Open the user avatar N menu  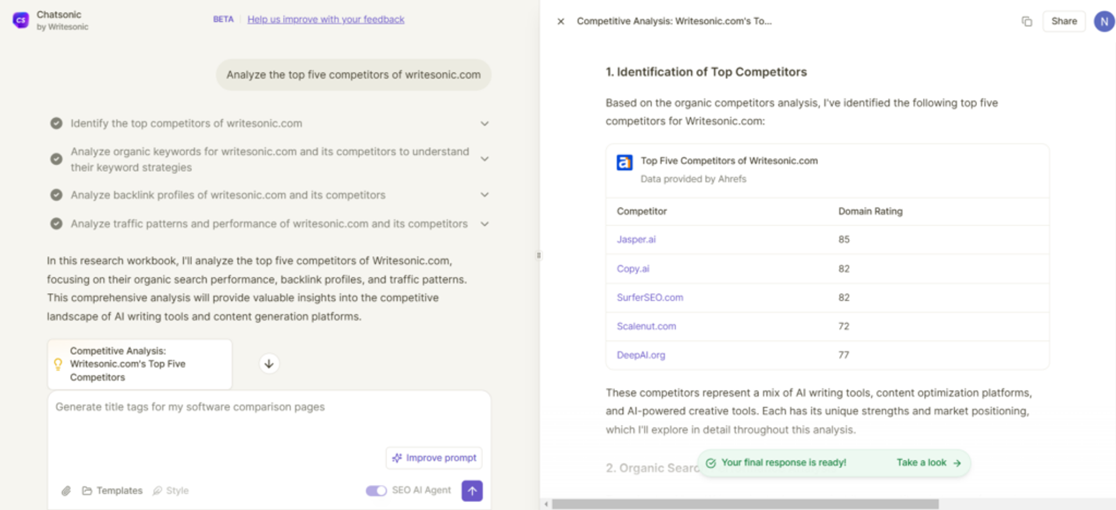pyautogui.click(x=1104, y=21)
